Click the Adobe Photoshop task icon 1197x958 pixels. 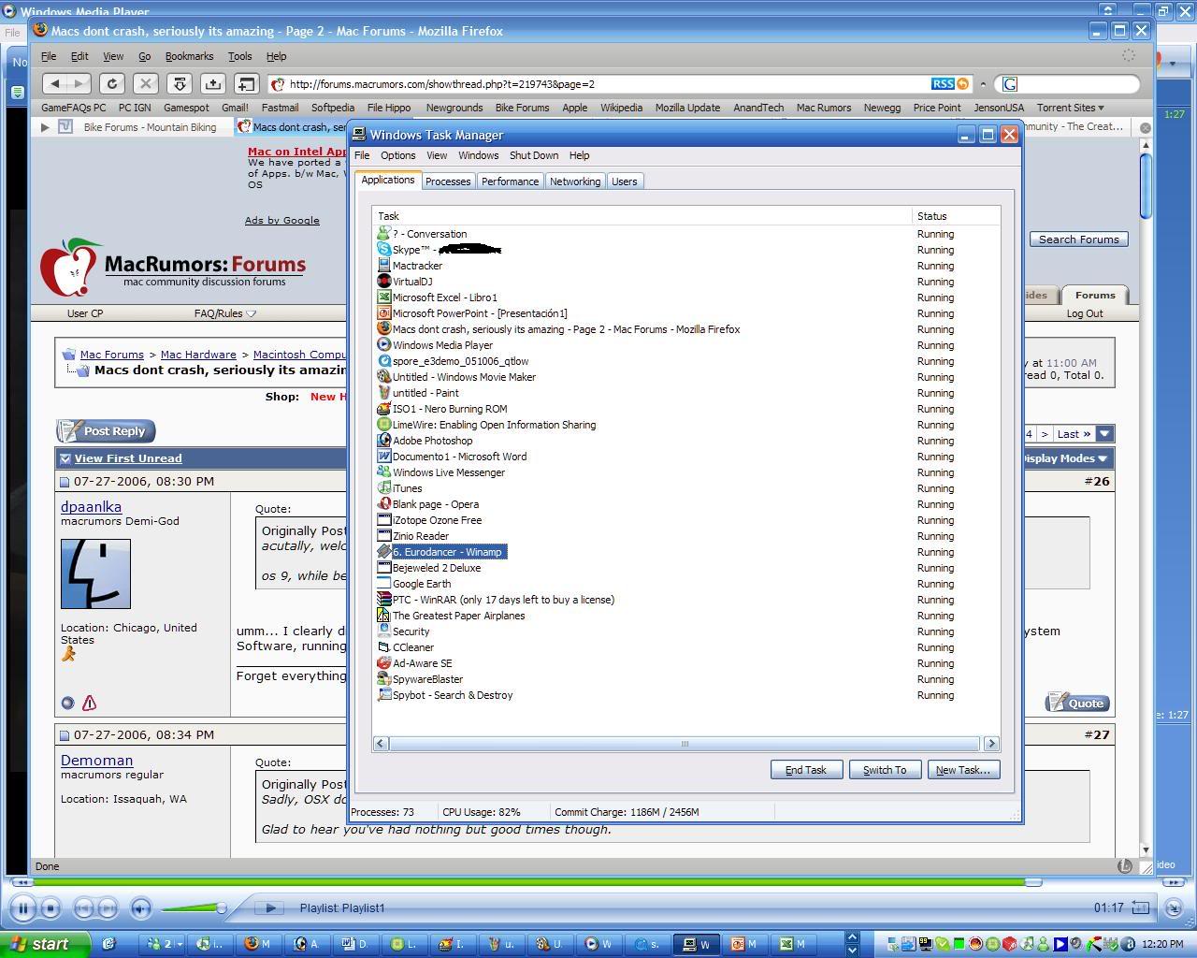coord(383,441)
